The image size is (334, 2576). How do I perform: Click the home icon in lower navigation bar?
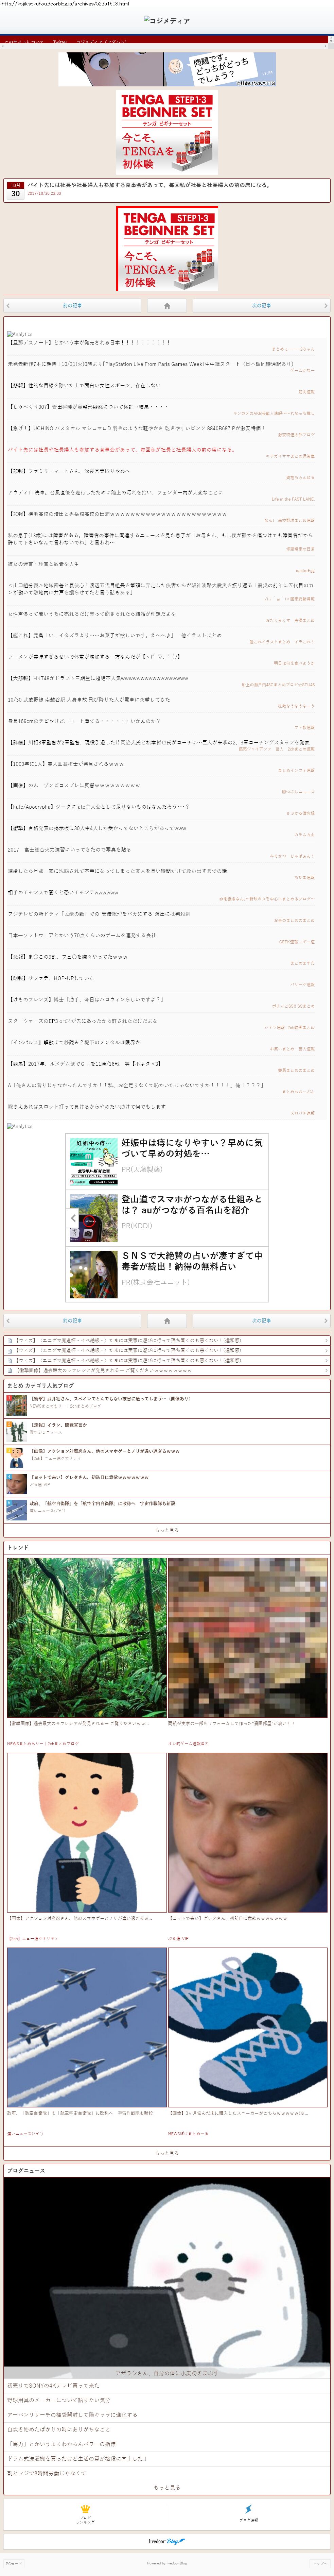(167, 1320)
